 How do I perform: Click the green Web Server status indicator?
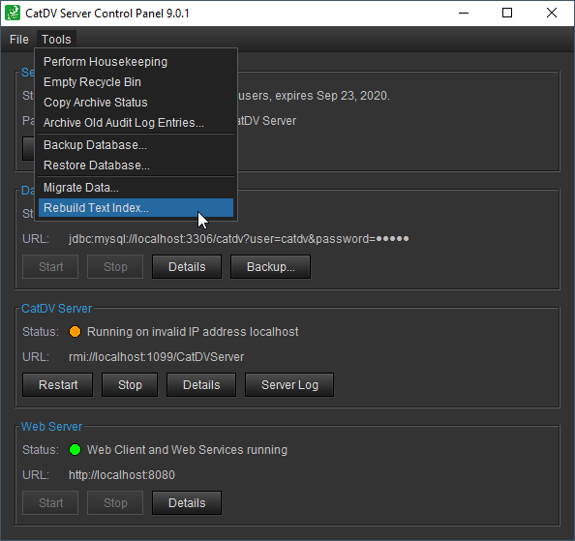(x=76, y=450)
